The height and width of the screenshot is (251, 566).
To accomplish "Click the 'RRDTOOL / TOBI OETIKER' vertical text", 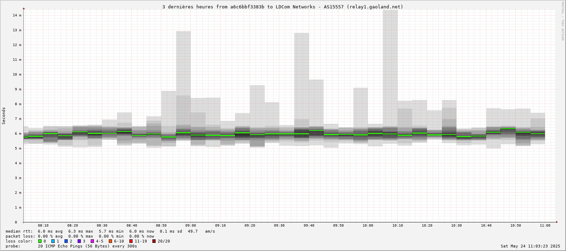I will point(562,21).
